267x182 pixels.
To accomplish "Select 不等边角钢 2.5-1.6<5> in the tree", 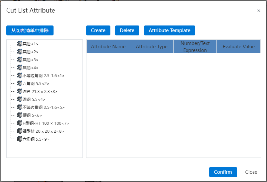I will tap(44, 108).
